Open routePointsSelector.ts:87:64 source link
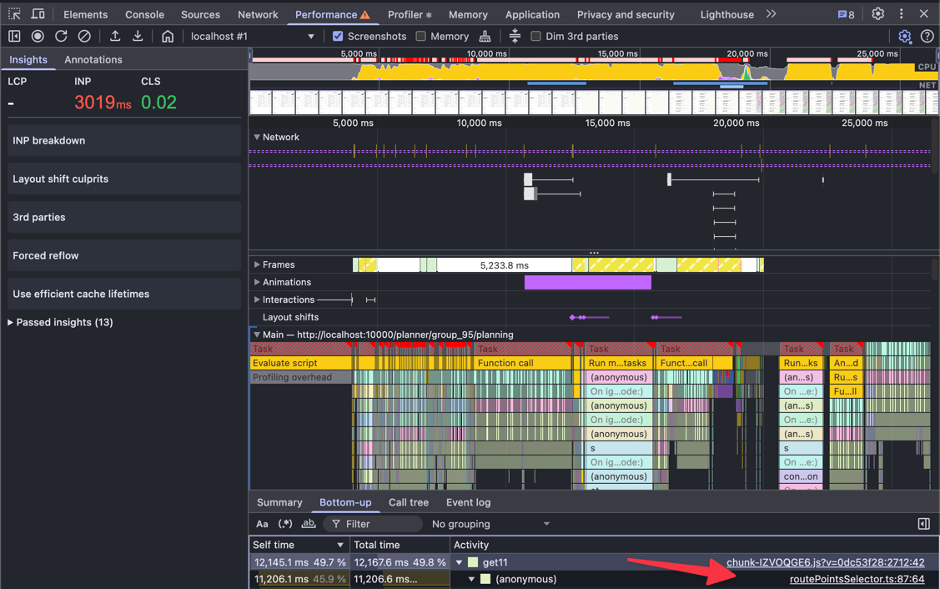Image resolution: width=940 pixels, height=589 pixels. [857, 578]
